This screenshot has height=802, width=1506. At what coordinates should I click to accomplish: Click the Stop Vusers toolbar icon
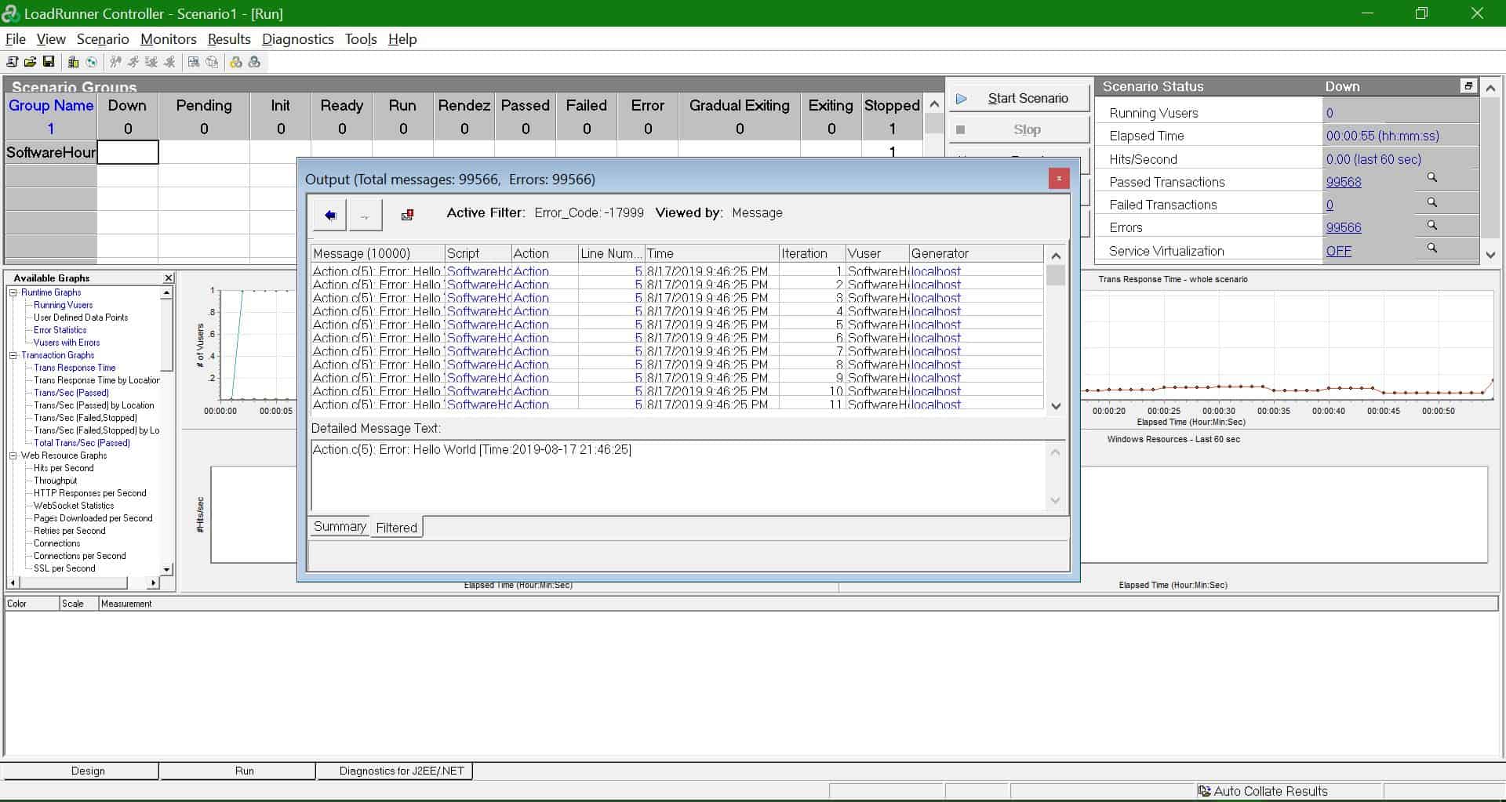pos(169,62)
